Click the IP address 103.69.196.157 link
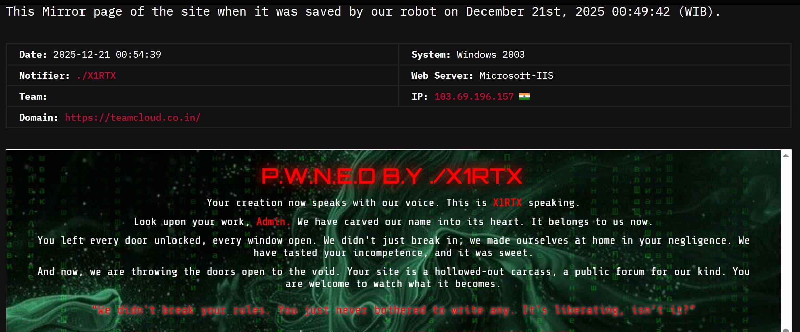800x332 pixels. coord(474,96)
